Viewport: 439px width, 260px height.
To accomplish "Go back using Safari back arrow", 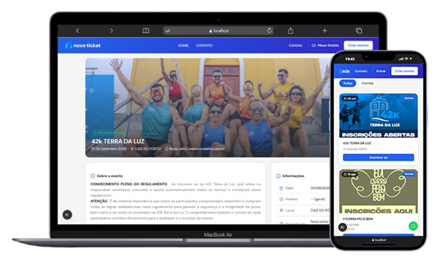I will click(77, 30).
